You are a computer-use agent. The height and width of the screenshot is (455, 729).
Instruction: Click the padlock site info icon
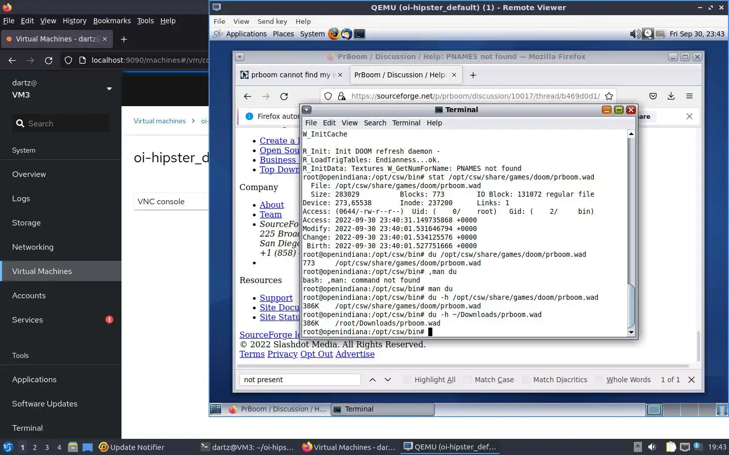coord(342,96)
